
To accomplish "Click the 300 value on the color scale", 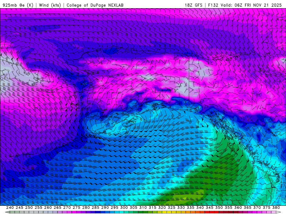I will tap(124, 208).
